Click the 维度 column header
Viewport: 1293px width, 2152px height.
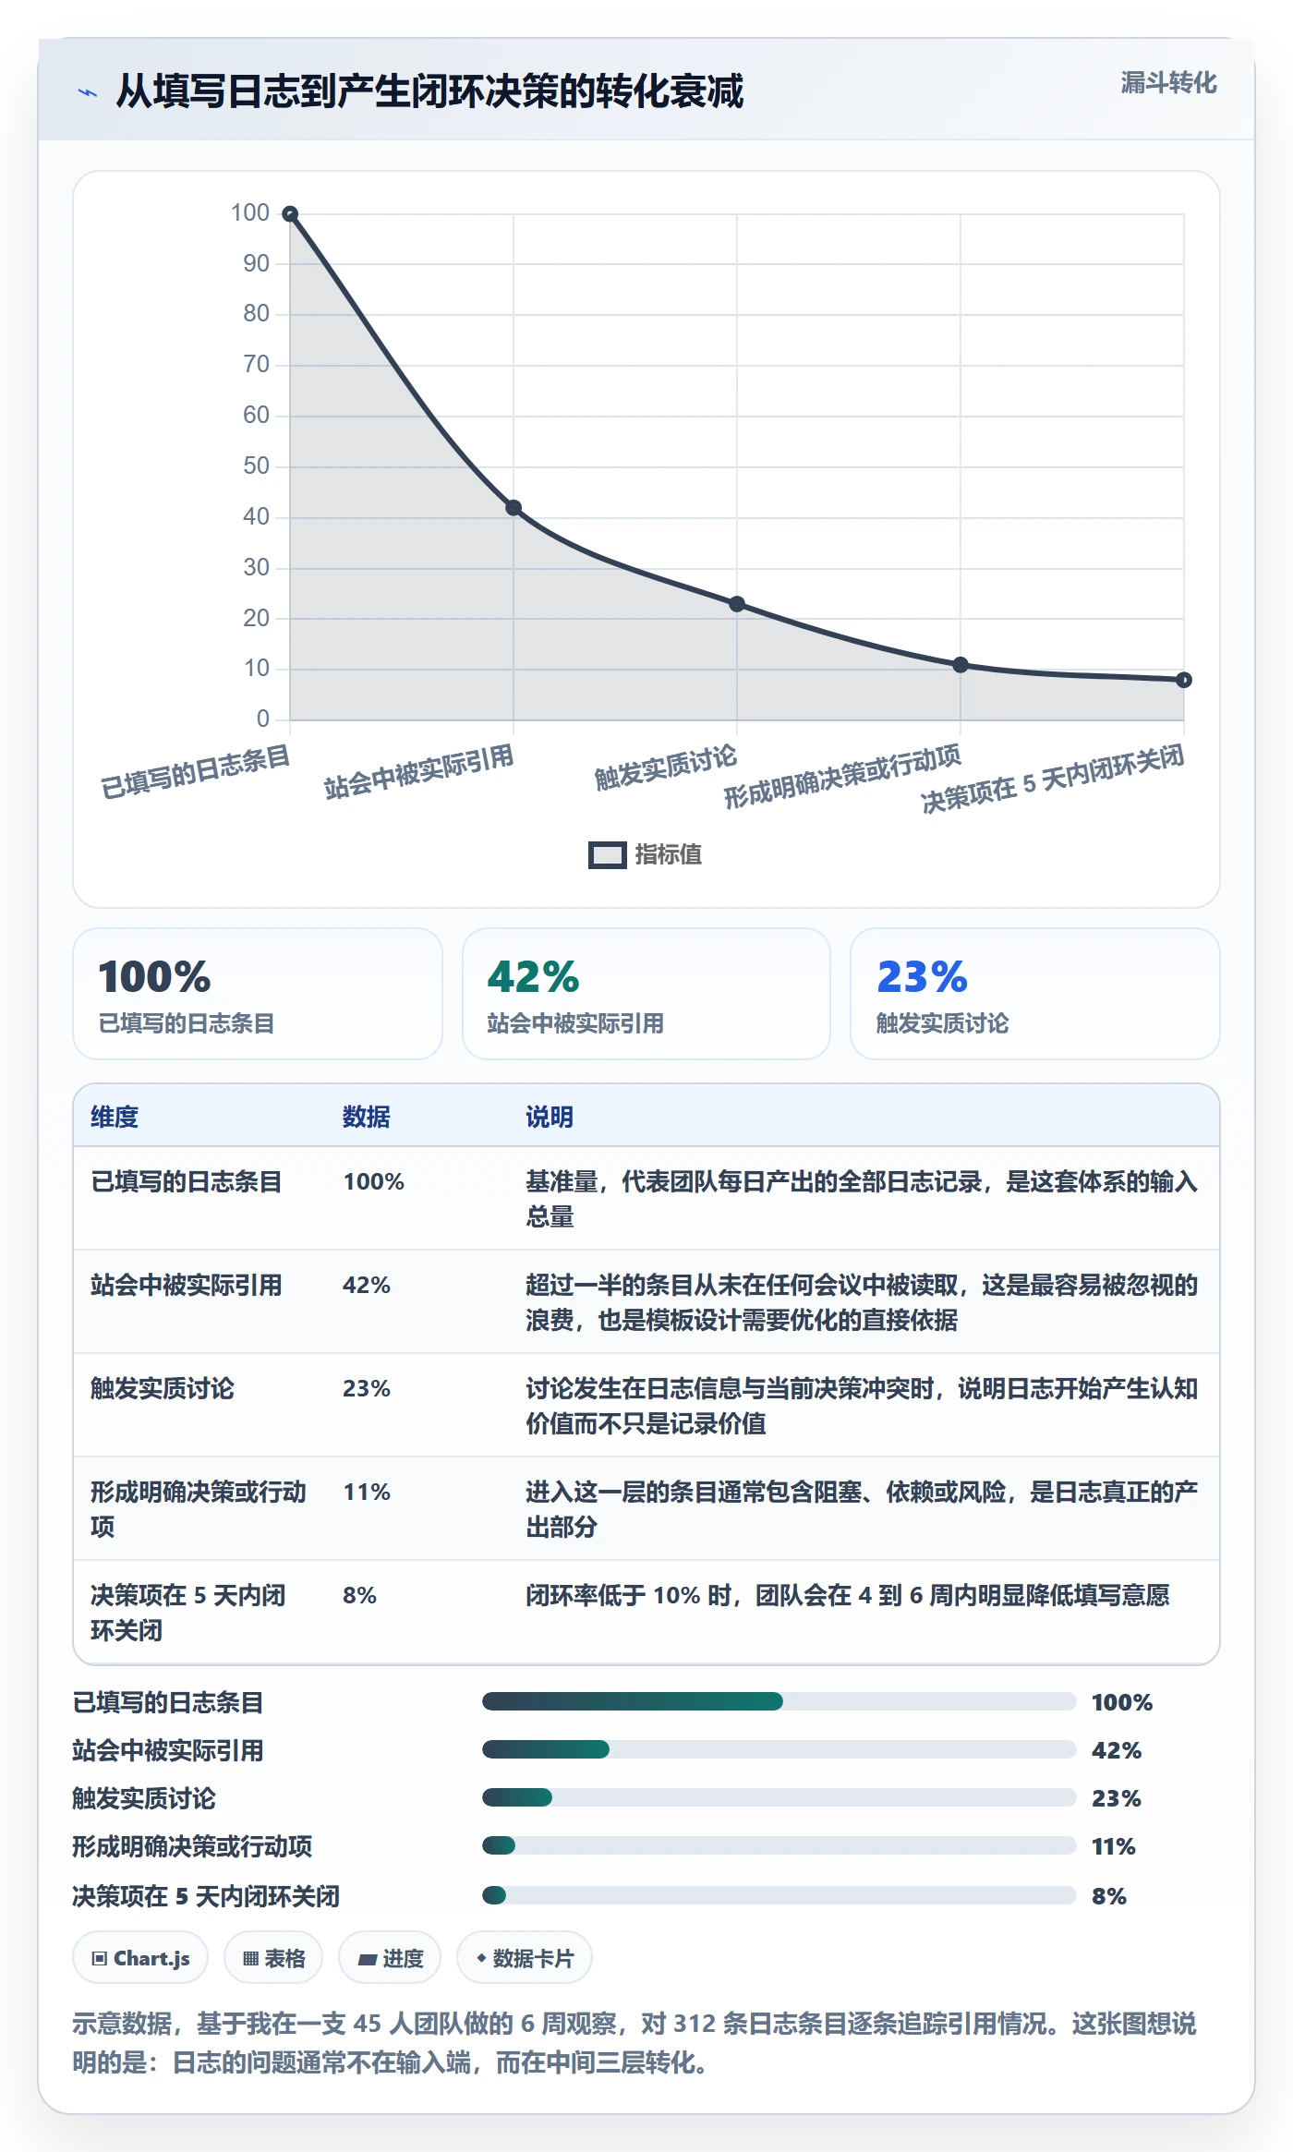tap(115, 1117)
